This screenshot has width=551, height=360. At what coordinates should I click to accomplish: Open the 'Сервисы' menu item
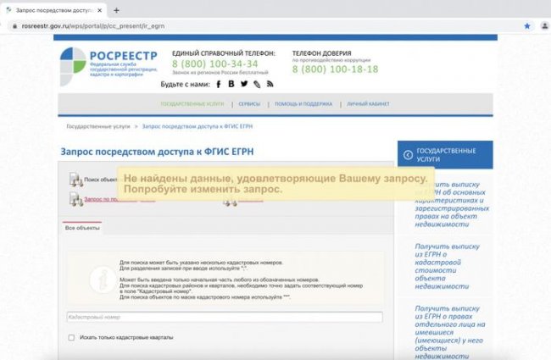(x=249, y=104)
